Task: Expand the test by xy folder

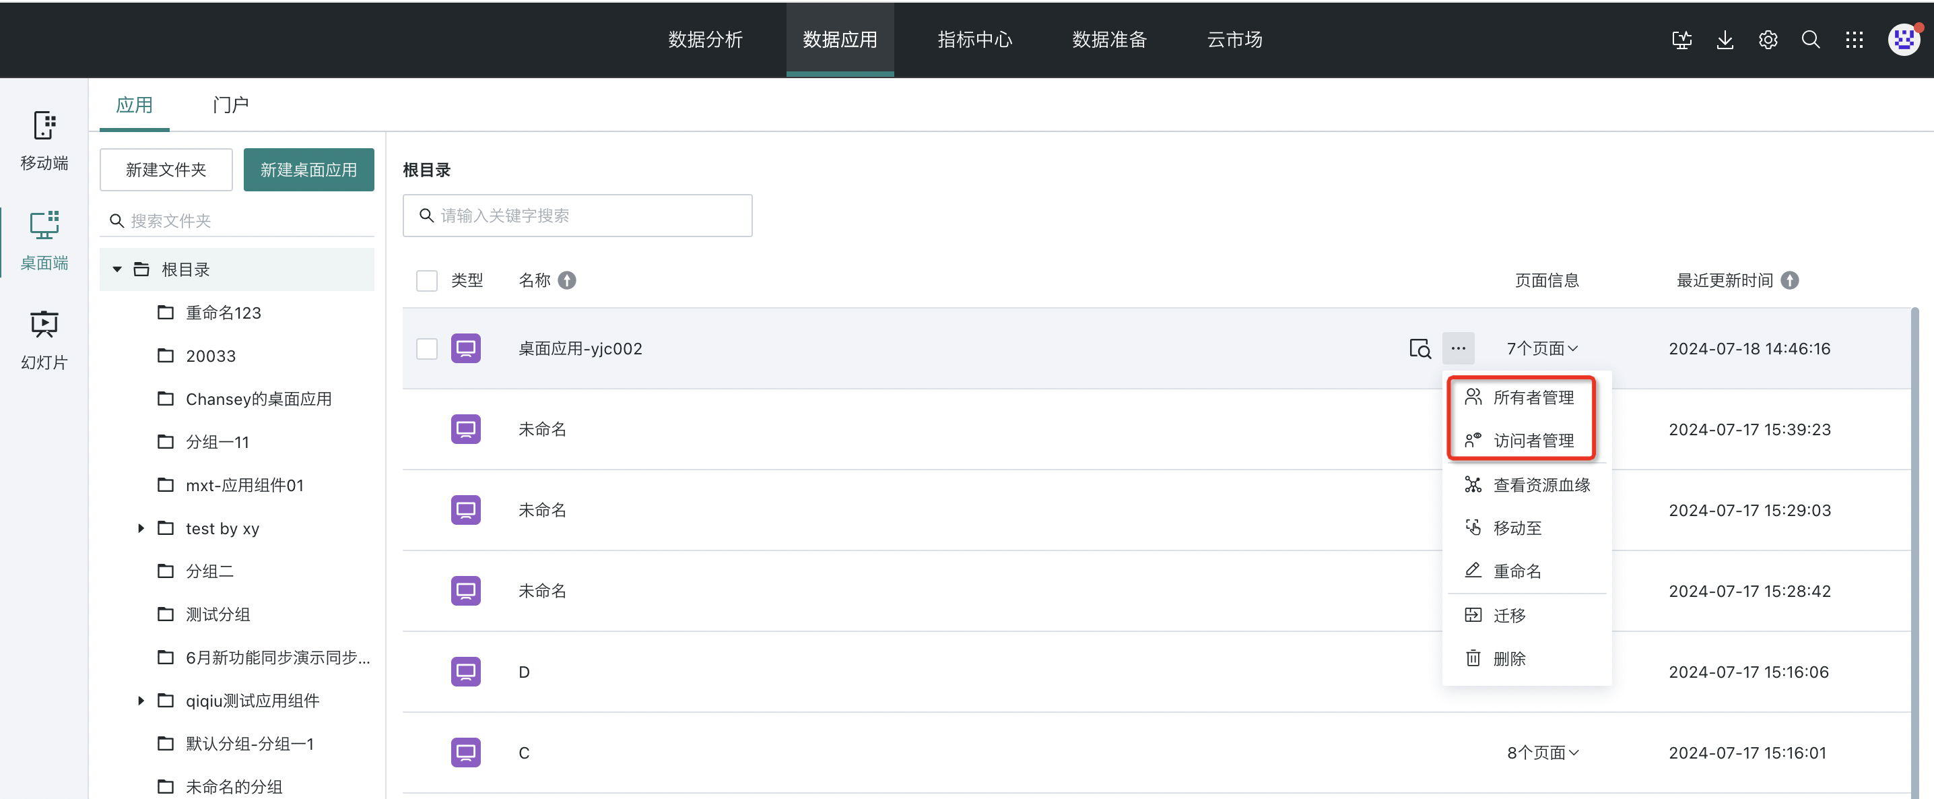Action: [140, 529]
